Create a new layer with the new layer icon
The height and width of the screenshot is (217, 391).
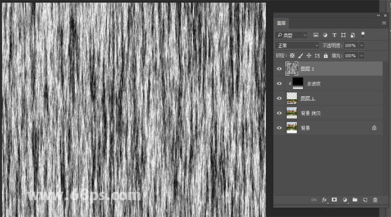click(x=365, y=200)
